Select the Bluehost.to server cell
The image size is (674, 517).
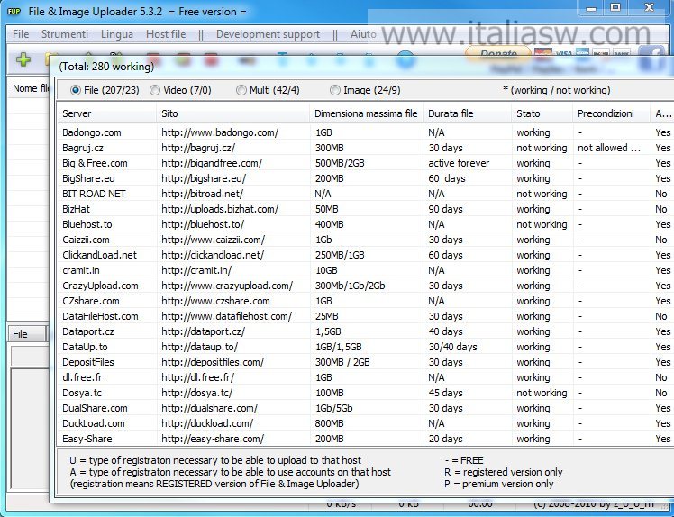pyautogui.click(x=87, y=224)
